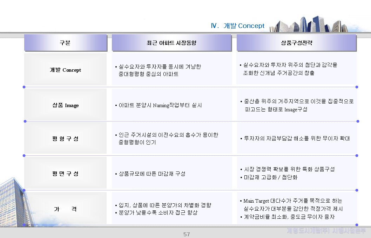
Task: Click the blue dot right of 상품 Image row
Action: [358, 121]
